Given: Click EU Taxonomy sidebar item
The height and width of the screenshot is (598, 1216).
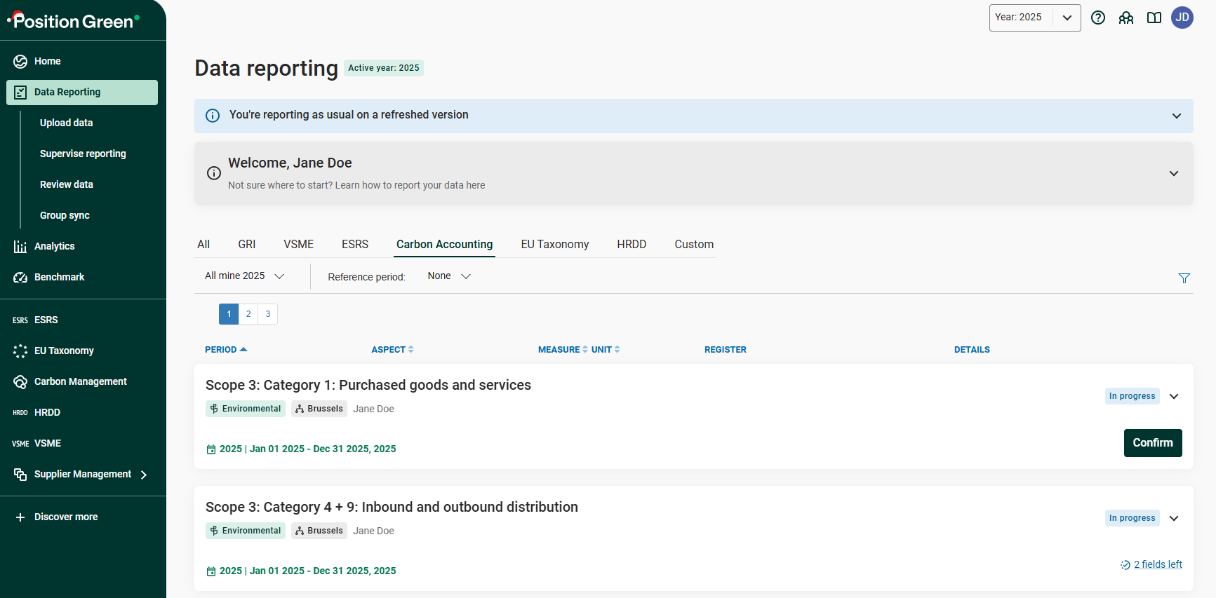Looking at the screenshot, I should click(63, 351).
